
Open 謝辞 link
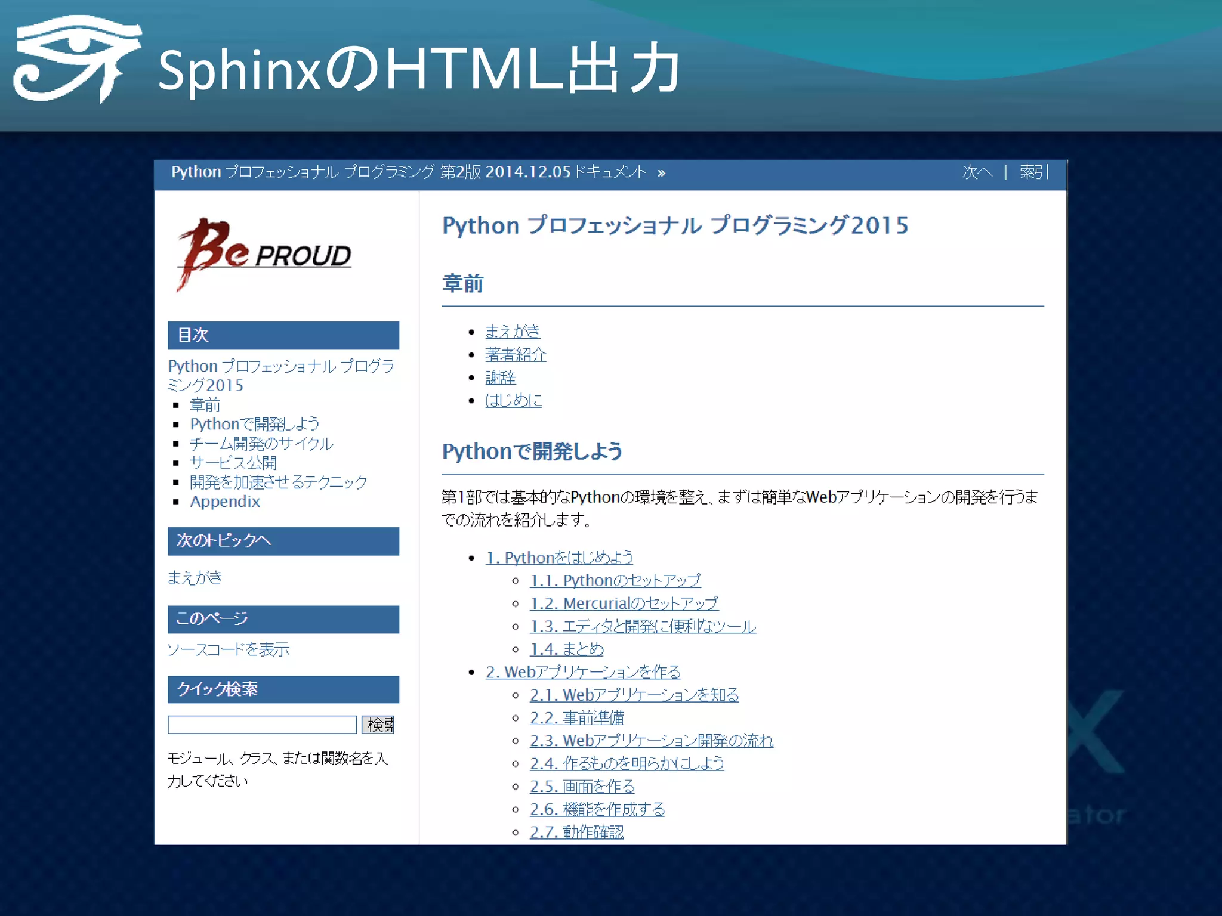(x=500, y=377)
